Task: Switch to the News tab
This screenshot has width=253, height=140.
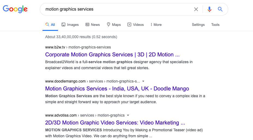Action: [93, 25]
